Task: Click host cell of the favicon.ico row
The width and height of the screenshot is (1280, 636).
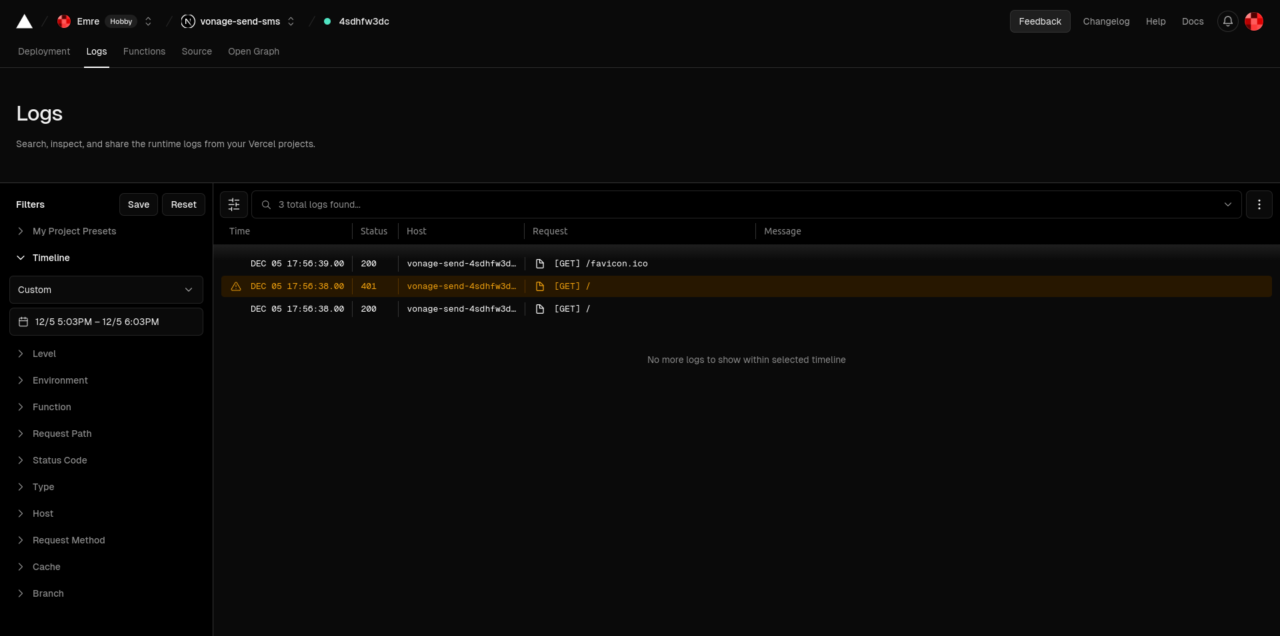Action: pos(461,264)
